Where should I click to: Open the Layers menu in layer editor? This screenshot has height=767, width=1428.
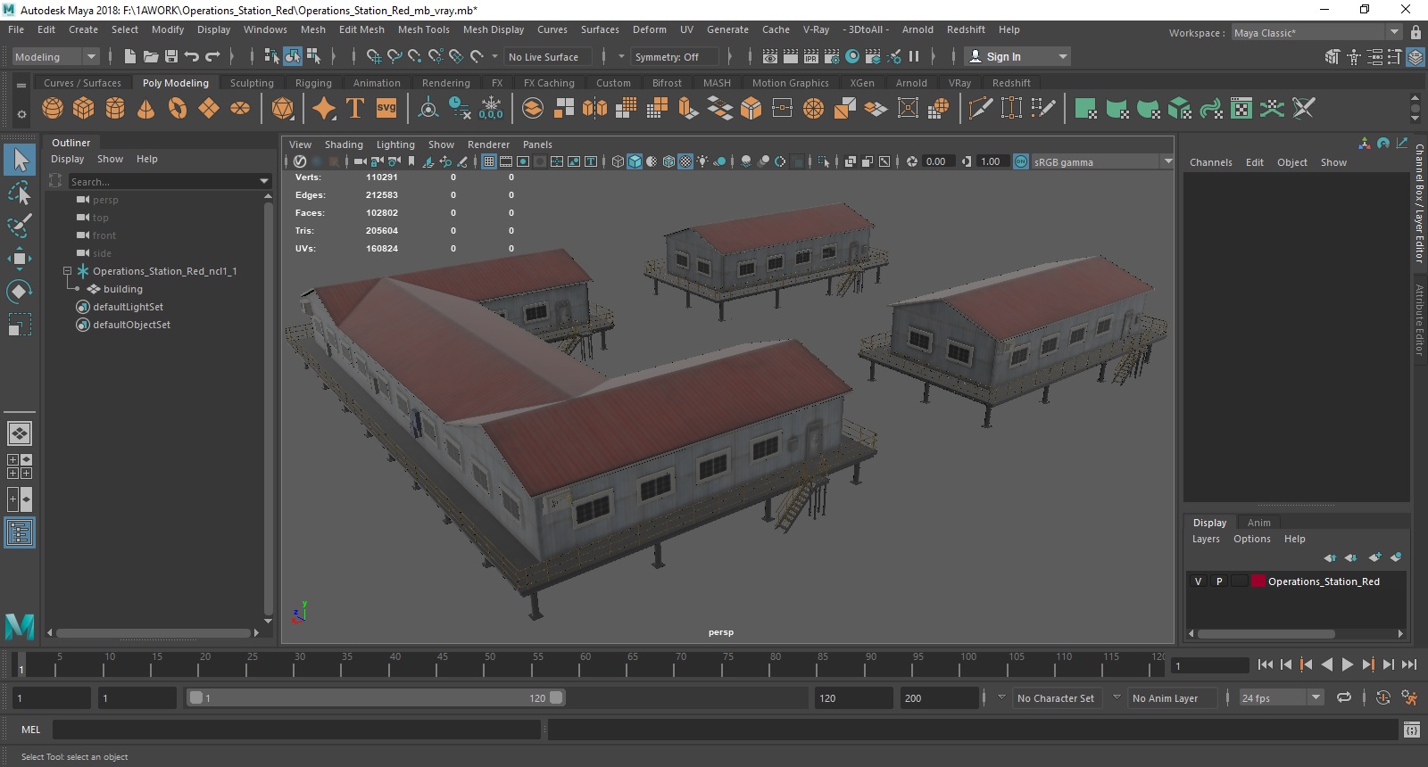[x=1206, y=539]
